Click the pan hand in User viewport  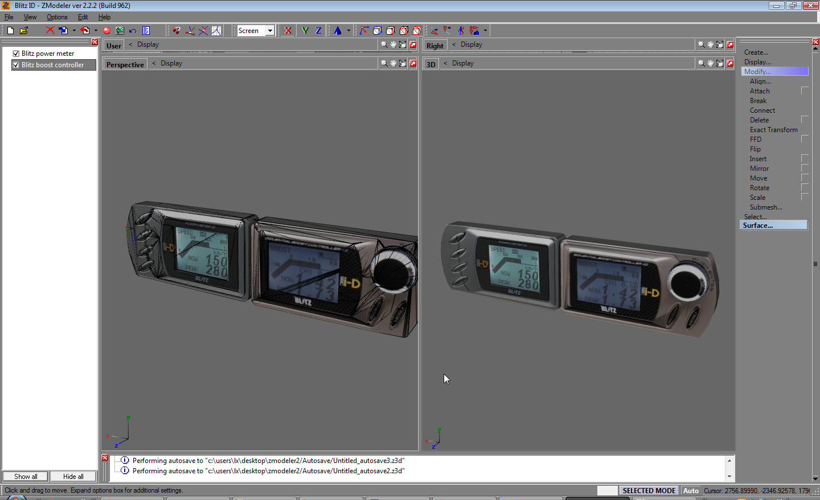tap(393, 44)
